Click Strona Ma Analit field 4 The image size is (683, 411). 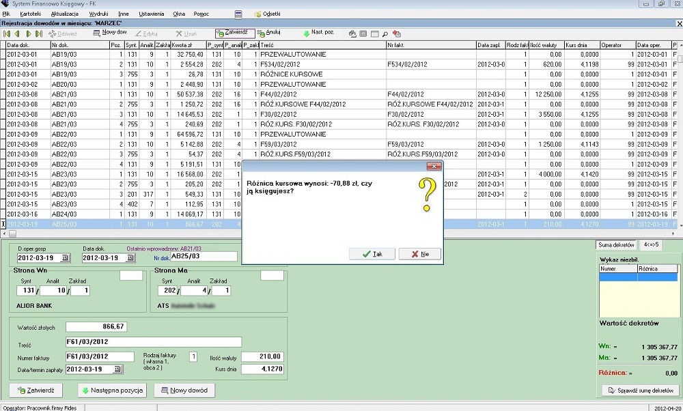click(194, 290)
